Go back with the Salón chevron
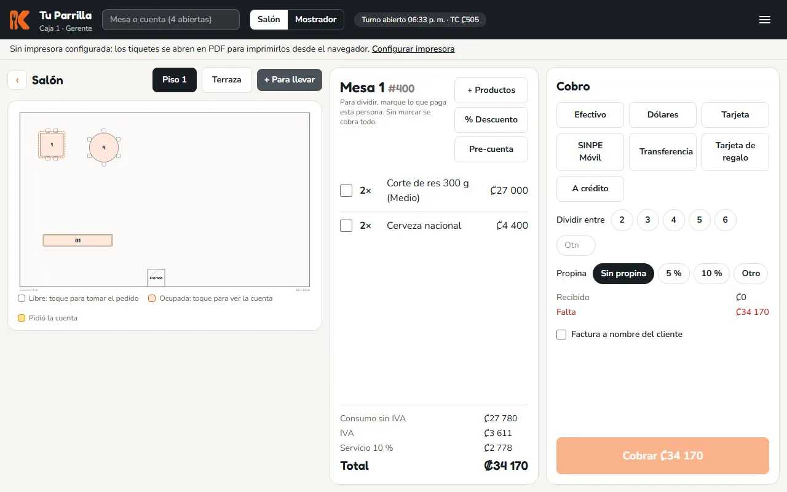This screenshot has height=492, width=787. click(17, 80)
